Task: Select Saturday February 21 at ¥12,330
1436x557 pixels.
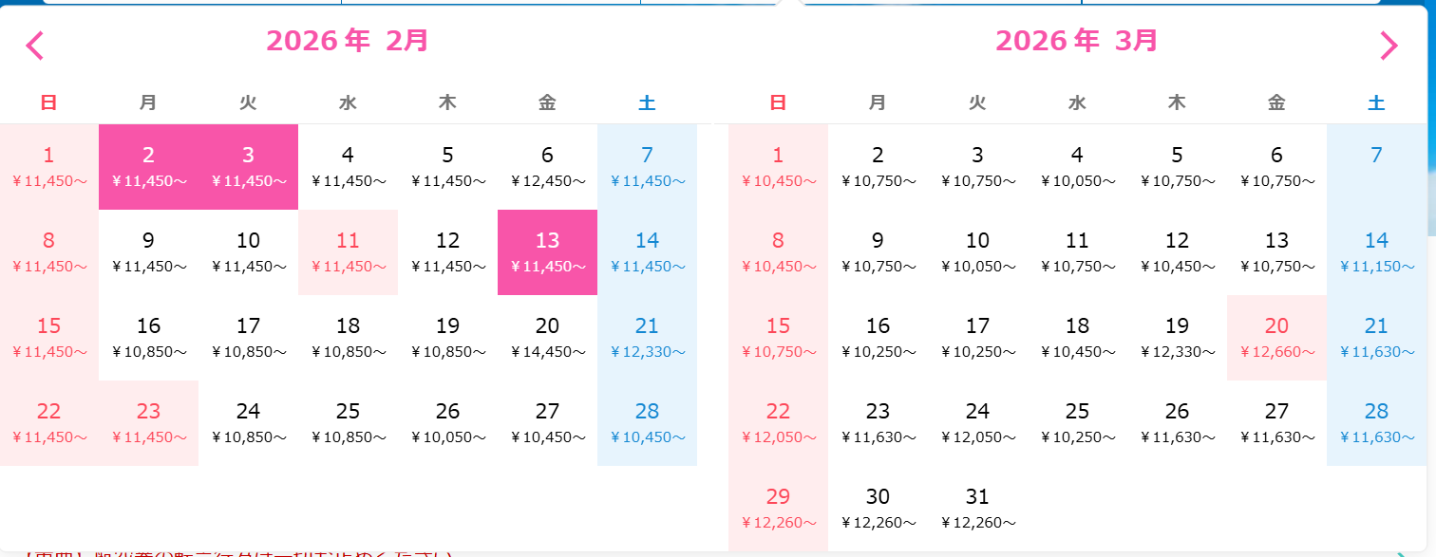Action: [648, 337]
